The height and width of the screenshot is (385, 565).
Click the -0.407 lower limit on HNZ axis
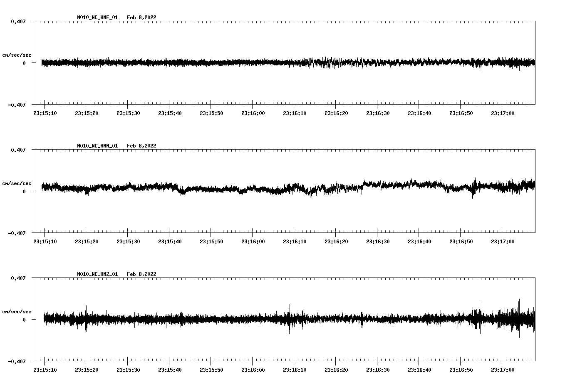[17, 361]
